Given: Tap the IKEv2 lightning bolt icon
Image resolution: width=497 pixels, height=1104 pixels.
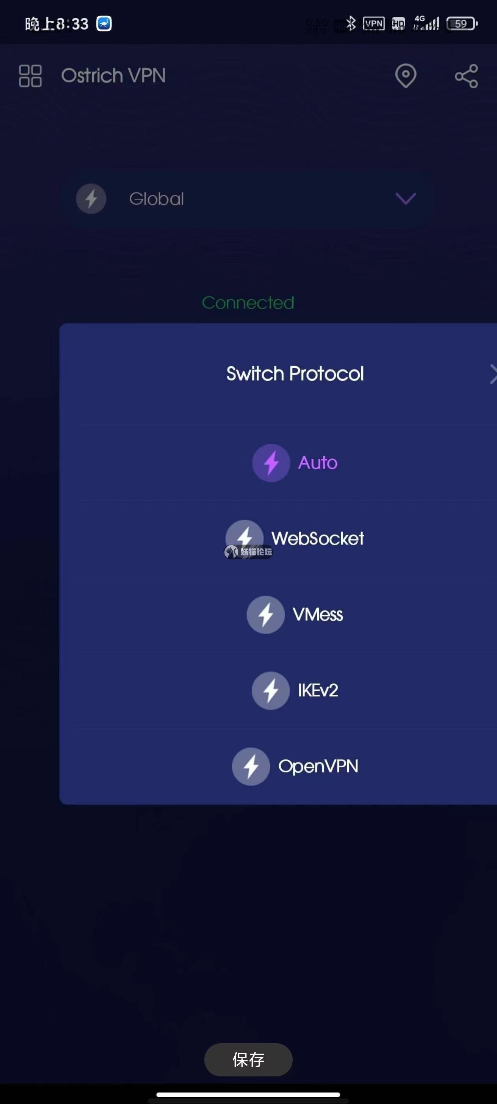Looking at the screenshot, I should tap(271, 690).
